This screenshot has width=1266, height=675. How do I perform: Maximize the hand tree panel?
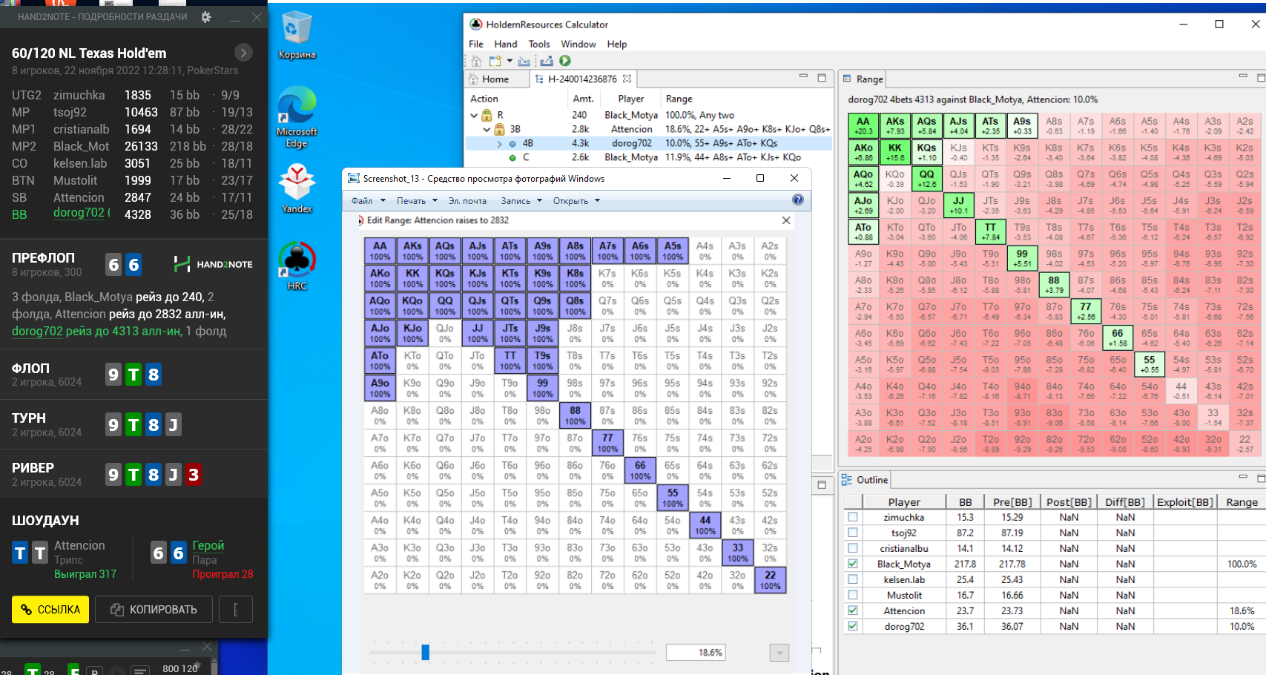[822, 77]
